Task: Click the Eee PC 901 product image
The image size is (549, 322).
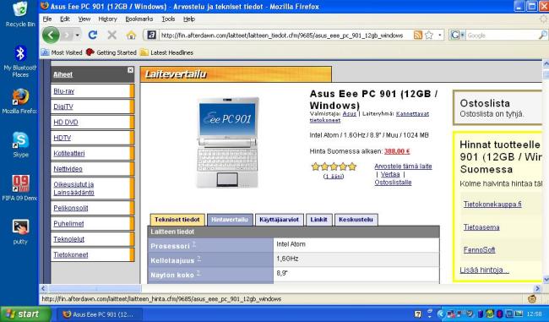Action: pyautogui.click(x=227, y=142)
